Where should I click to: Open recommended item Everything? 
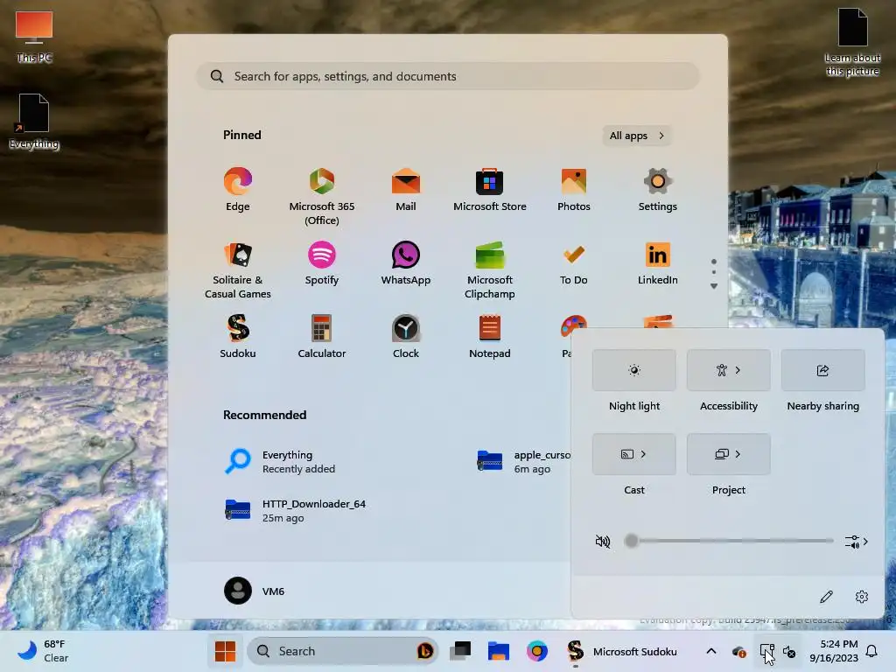(280, 462)
